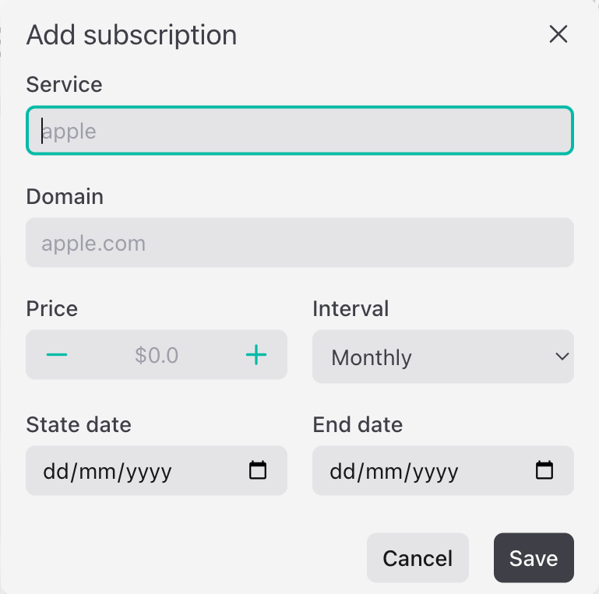Click the Service field label

[64, 84]
